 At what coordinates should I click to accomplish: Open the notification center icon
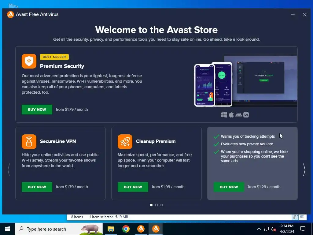(303, 229)
